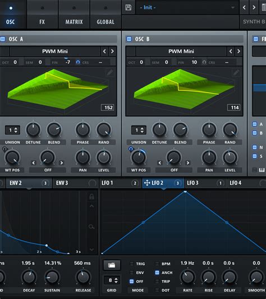
Task: Enable LFO BPM sync
Action: (x=157, y=264)
